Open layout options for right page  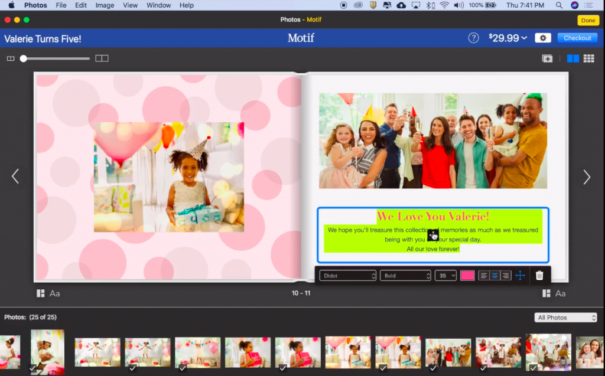(x=547, y=293)
